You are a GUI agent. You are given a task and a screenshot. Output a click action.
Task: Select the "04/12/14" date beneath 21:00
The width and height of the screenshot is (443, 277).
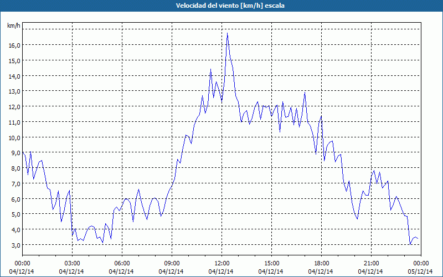tap(370, 271)
